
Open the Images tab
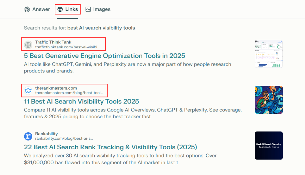pos(102,9)
